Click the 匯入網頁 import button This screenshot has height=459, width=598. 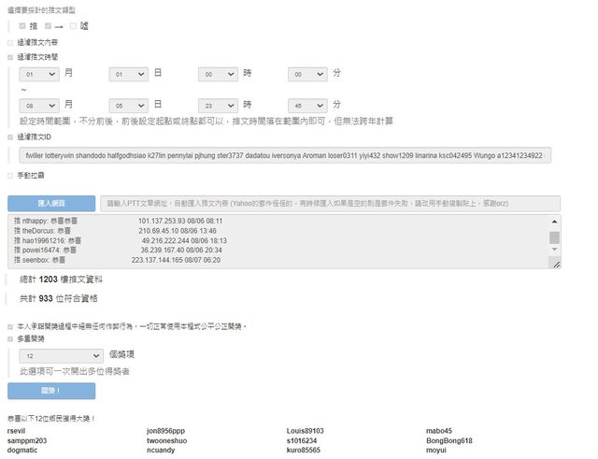[51, 203]
